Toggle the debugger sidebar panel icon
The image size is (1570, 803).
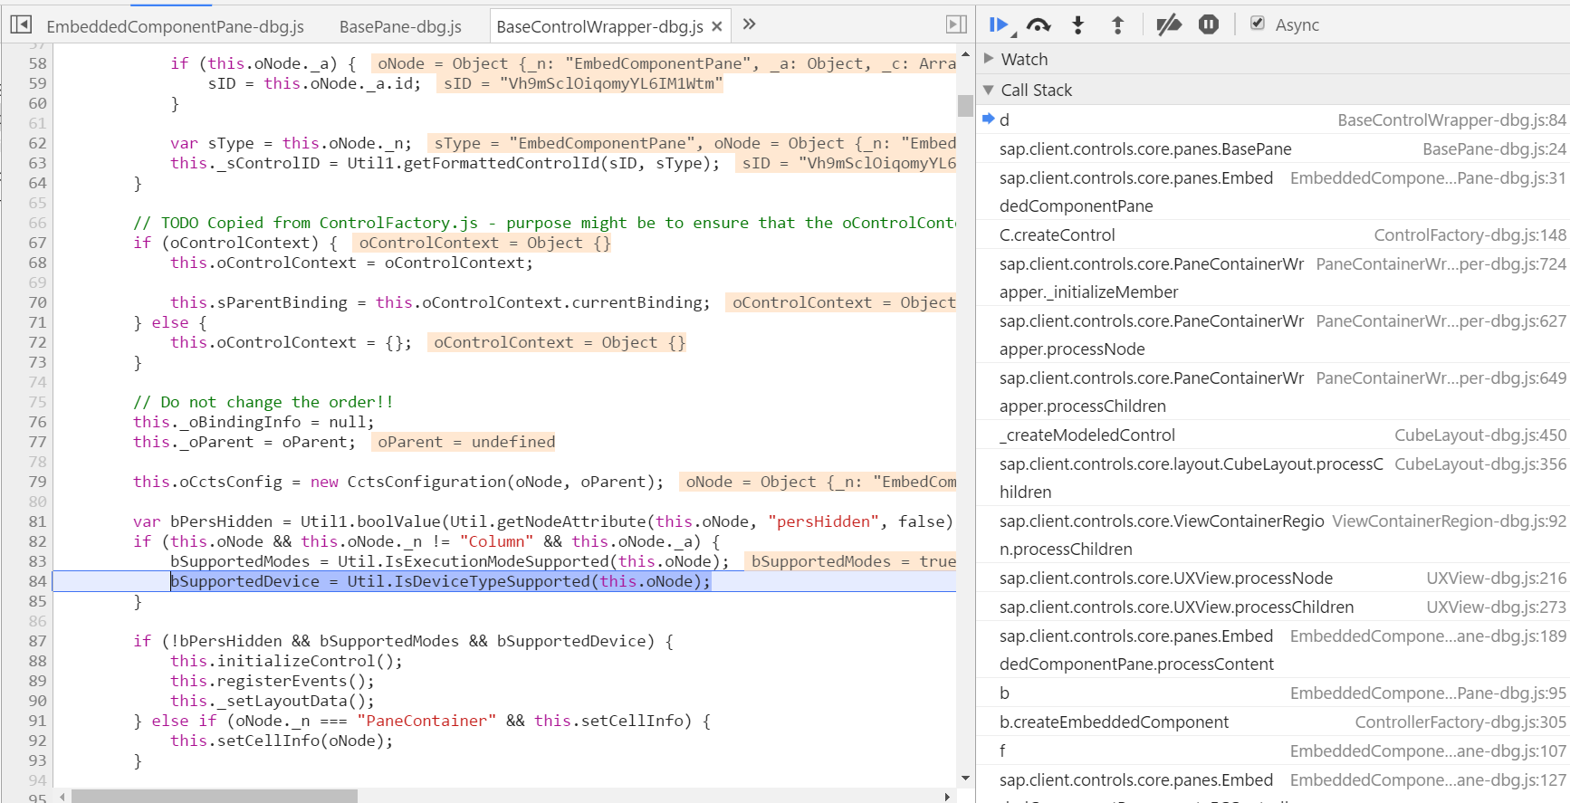point(956,24)
